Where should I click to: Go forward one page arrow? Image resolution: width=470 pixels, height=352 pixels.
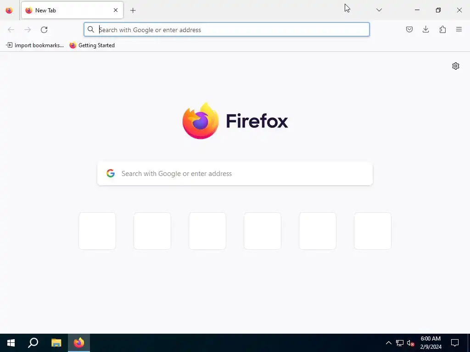tap(28, 30)
